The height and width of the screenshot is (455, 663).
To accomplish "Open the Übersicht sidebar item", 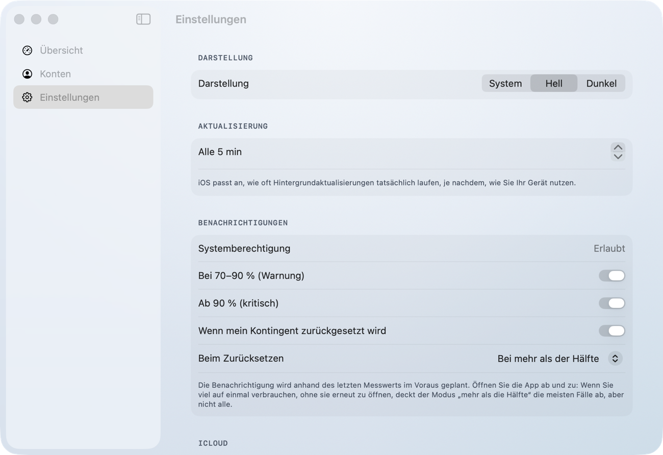I will [83, 50].
